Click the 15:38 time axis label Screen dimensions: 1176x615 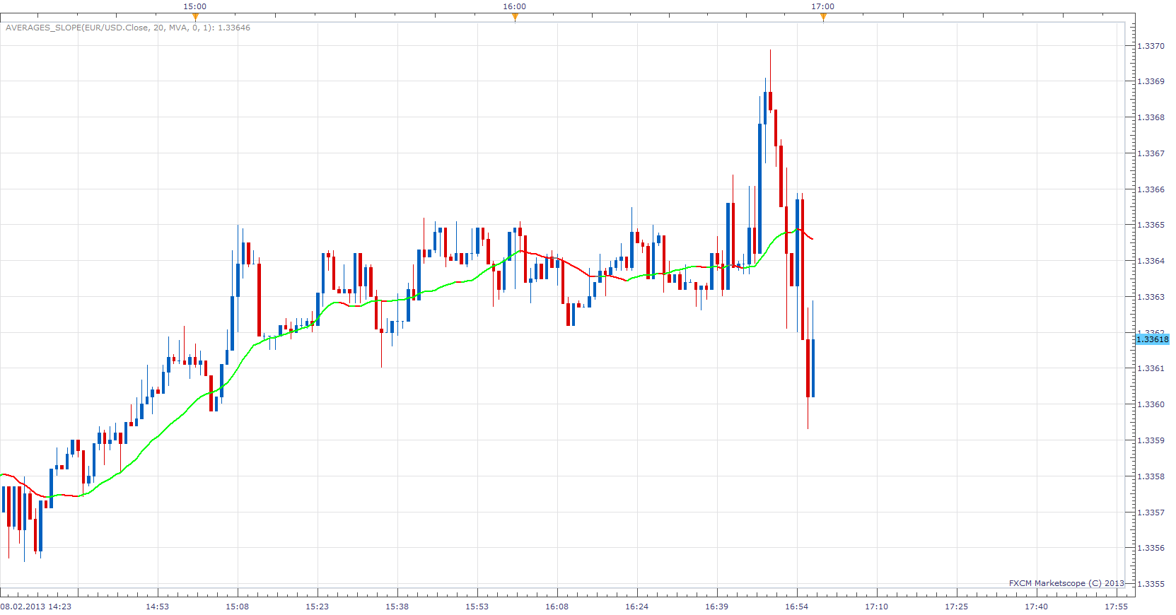coord(397,607)
